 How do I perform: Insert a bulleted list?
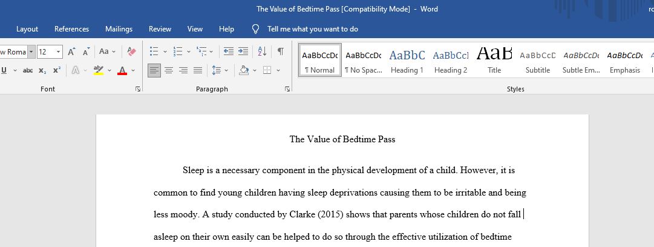pyautogui.click(x=154, y=51)
